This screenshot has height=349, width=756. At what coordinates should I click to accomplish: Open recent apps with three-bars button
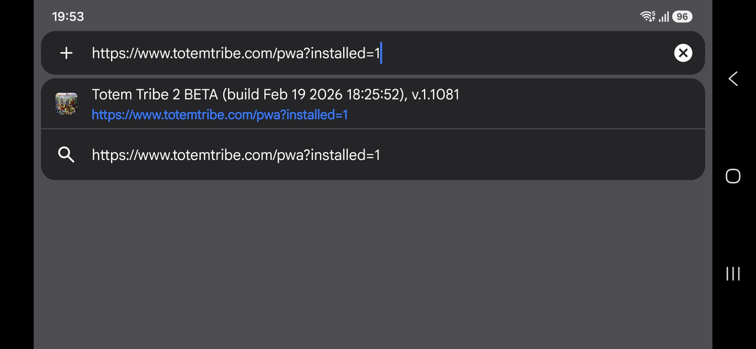(x=733, y=273)
